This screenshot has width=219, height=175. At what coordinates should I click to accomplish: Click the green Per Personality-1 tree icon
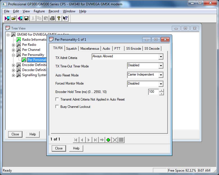pyautogui.click(x=24, y=60)
